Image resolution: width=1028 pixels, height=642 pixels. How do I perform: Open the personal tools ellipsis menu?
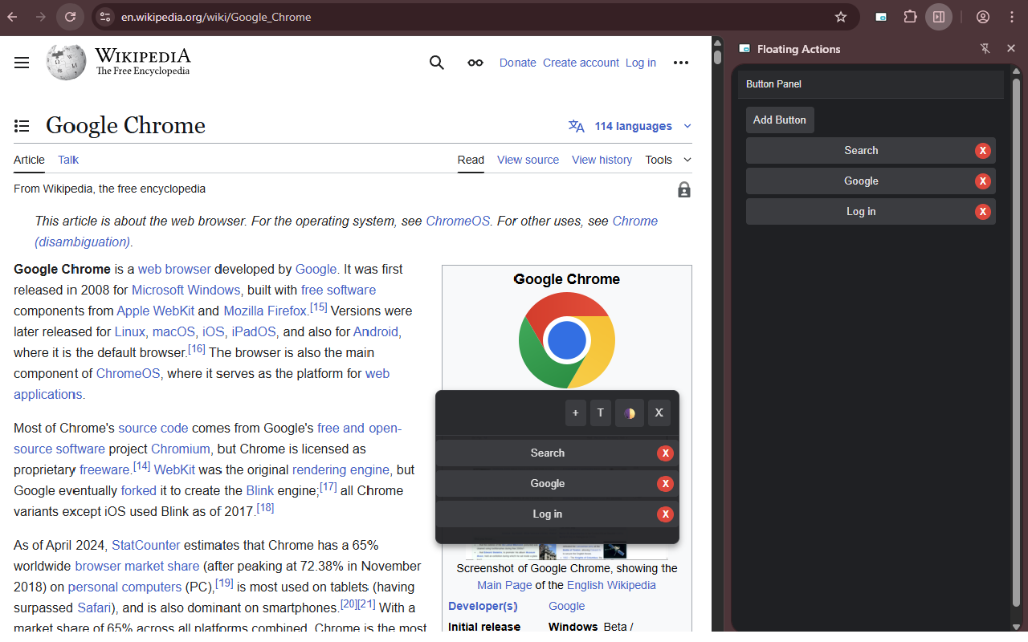(x=681, y=63)
